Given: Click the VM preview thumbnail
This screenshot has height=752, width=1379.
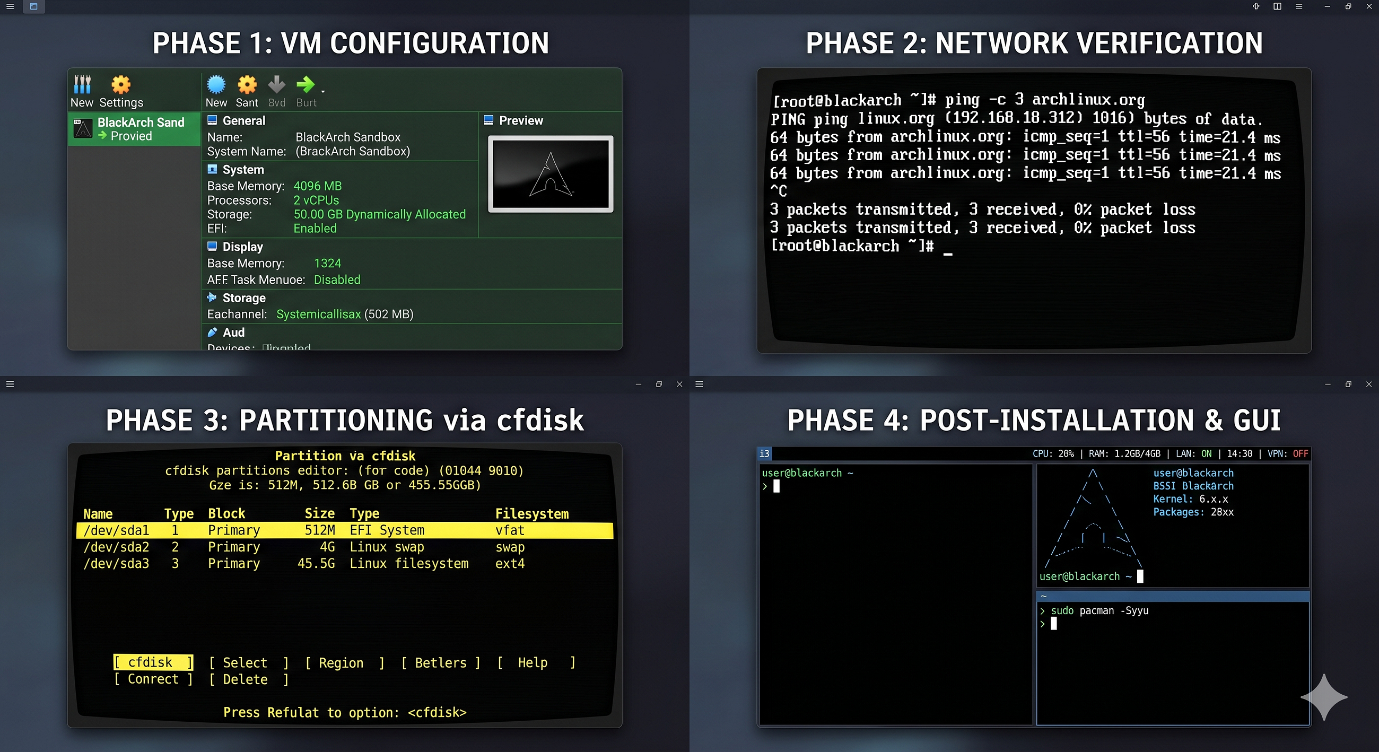Looking at the screenshot, I should (x=551, y=174).
